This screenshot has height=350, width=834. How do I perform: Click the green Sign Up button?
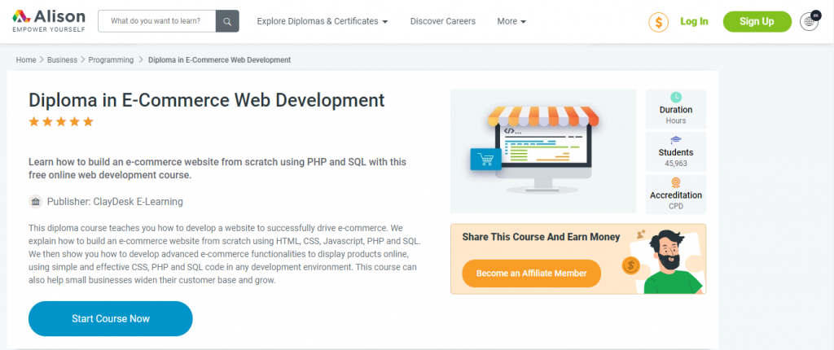point(757,21)
